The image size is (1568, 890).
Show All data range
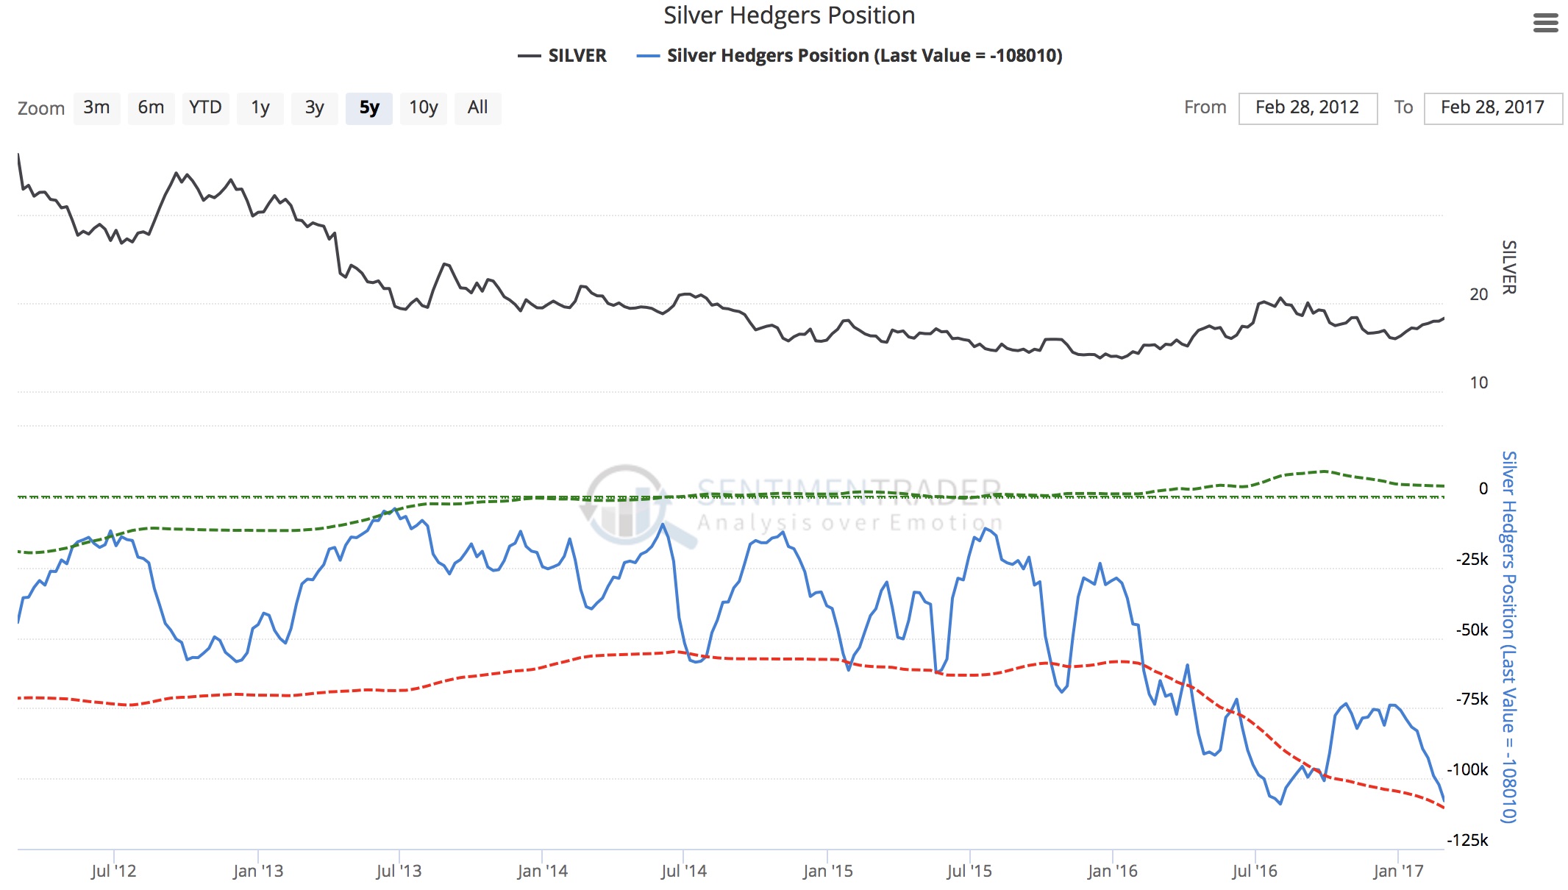coord(477,108)
